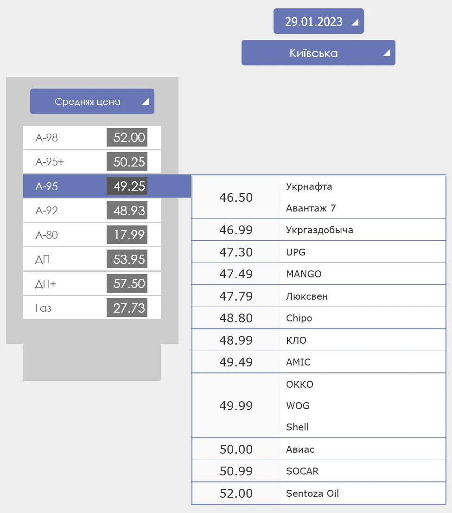452x513 pixels.
Task: Click the Shell station name
Action: tap(298, 427)
